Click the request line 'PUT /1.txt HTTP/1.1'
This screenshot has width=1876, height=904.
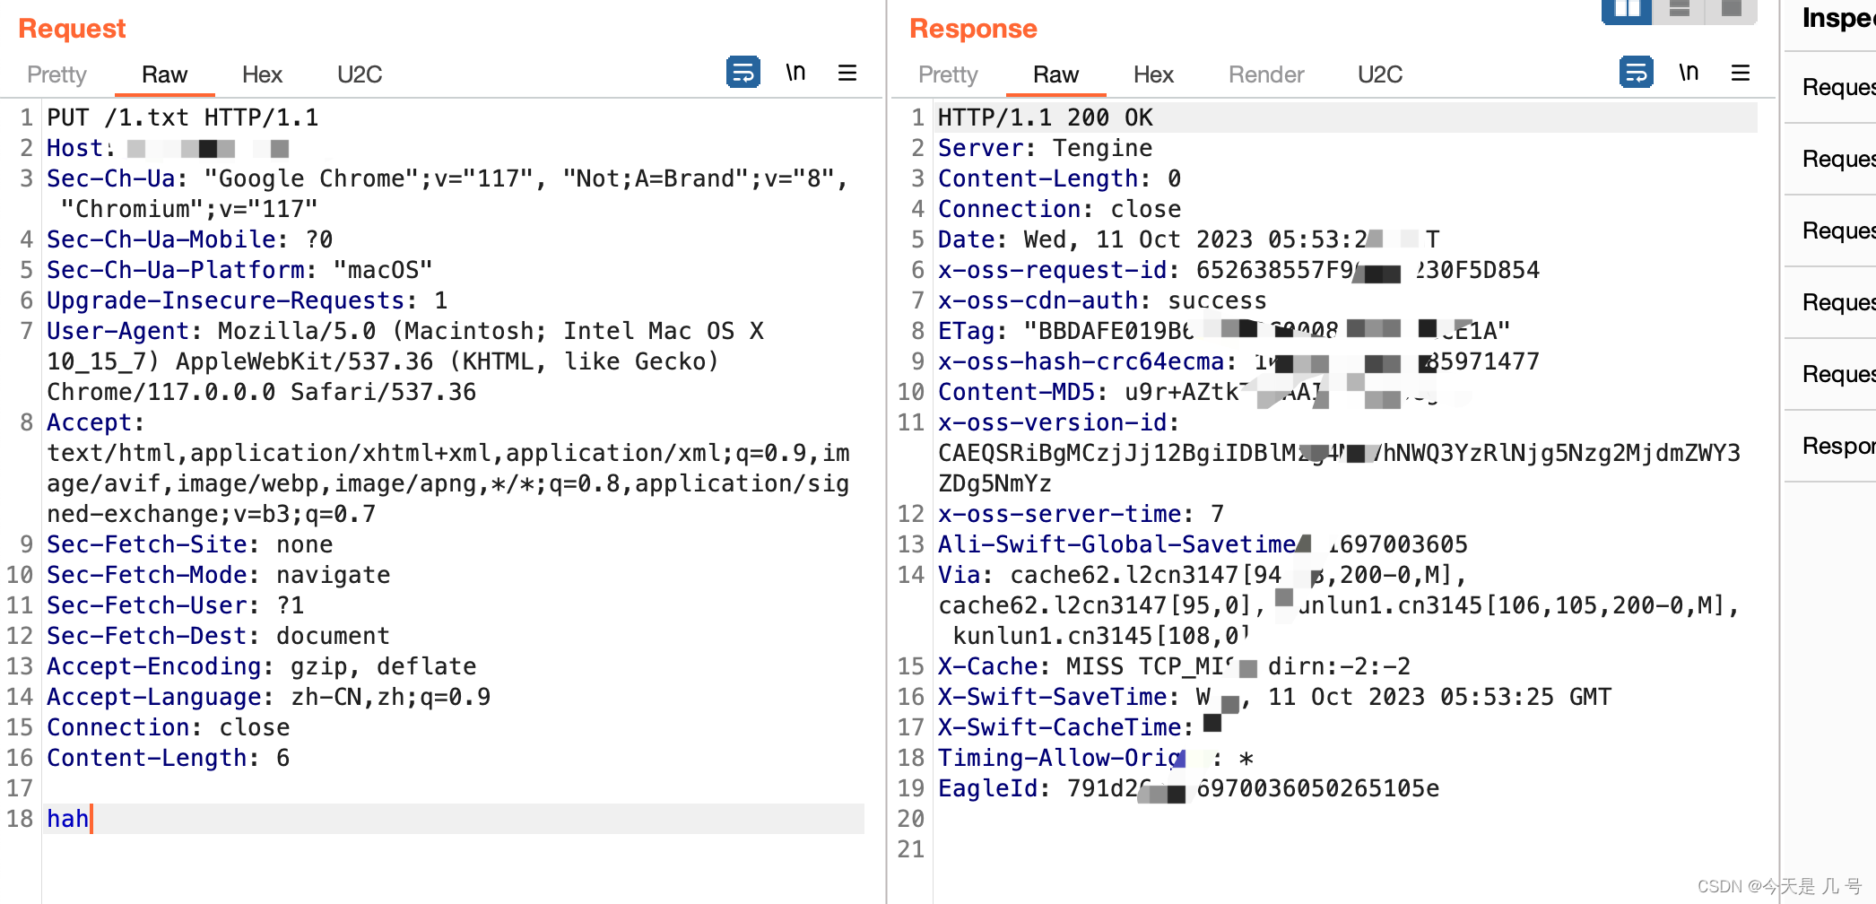pyautogui.click(x=183, y=117)
